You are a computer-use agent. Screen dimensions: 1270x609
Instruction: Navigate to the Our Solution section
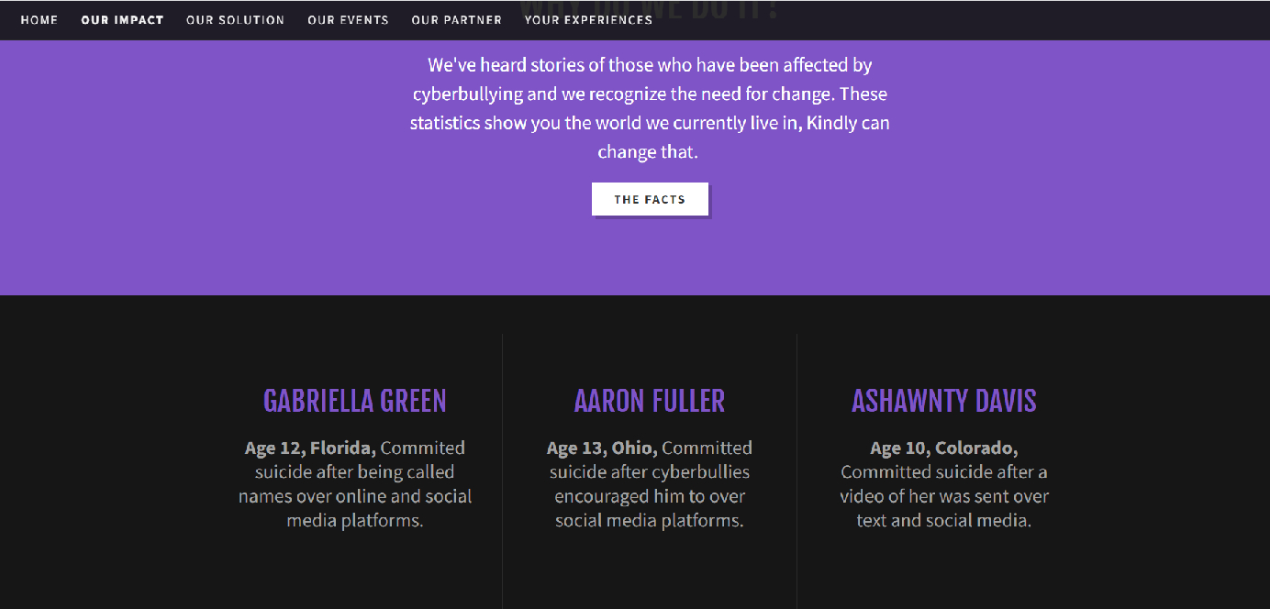235,20
